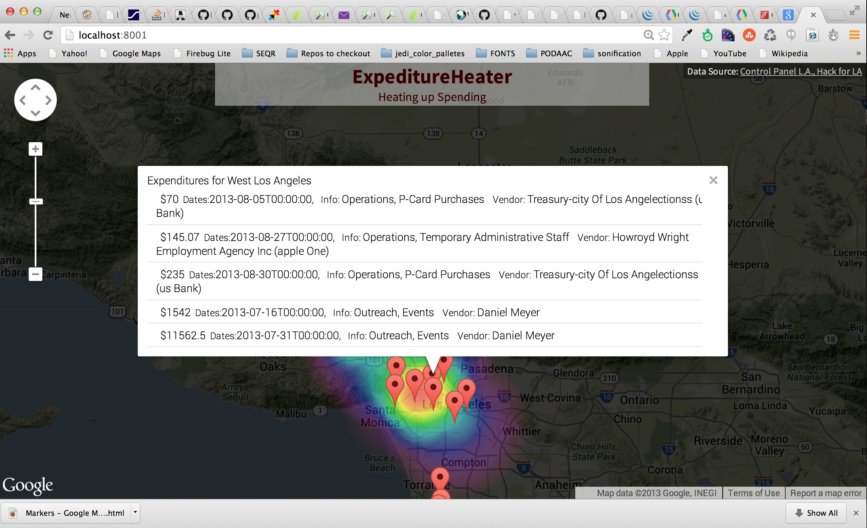Click the browser reload icon
867x528 pixels.
[48, 35]
